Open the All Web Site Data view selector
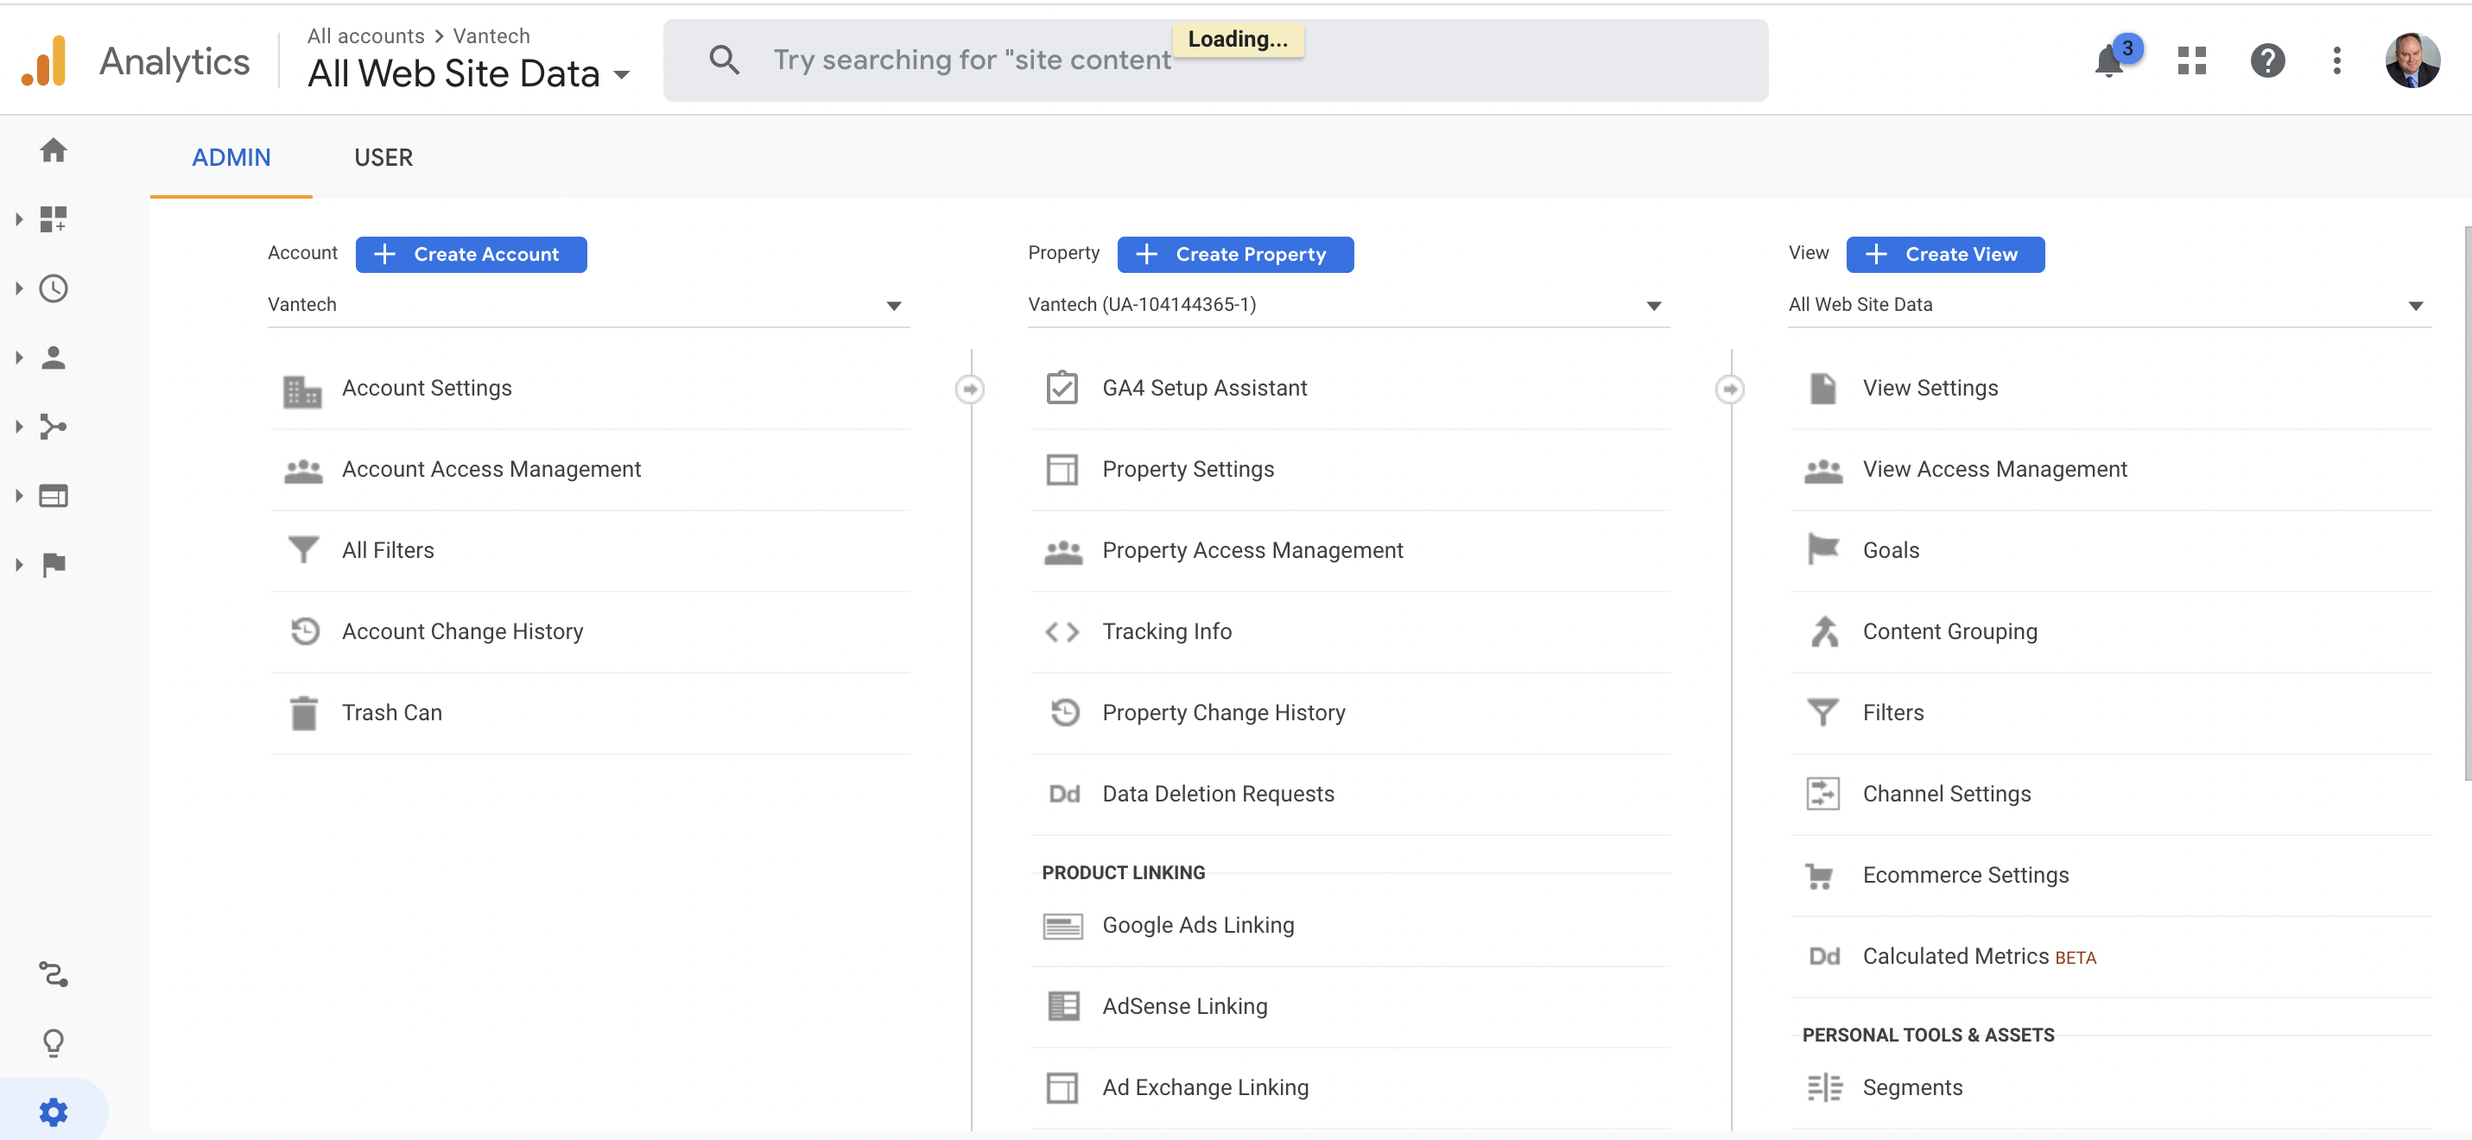Image resolution: width=2472 pixels, height=1140 pixels. pyautogui.click(x=469, y=73)
